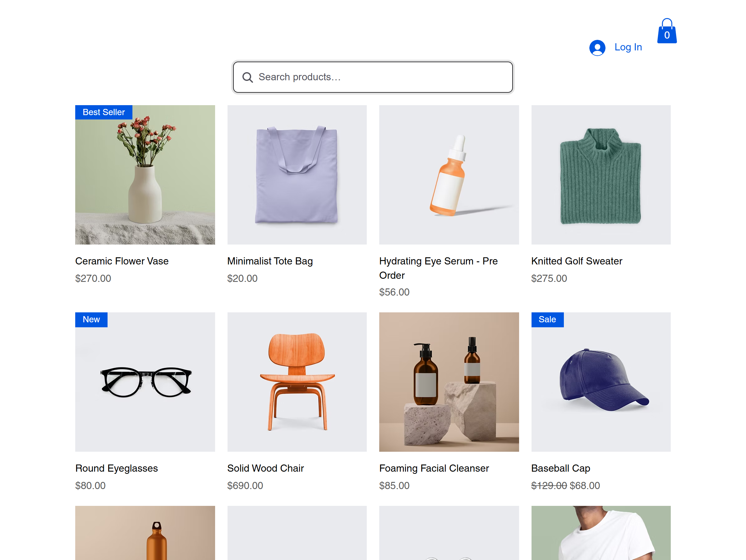The image size is (746, 560).
Task: Click the search magnifier icon
Action: tap(247, 77)
